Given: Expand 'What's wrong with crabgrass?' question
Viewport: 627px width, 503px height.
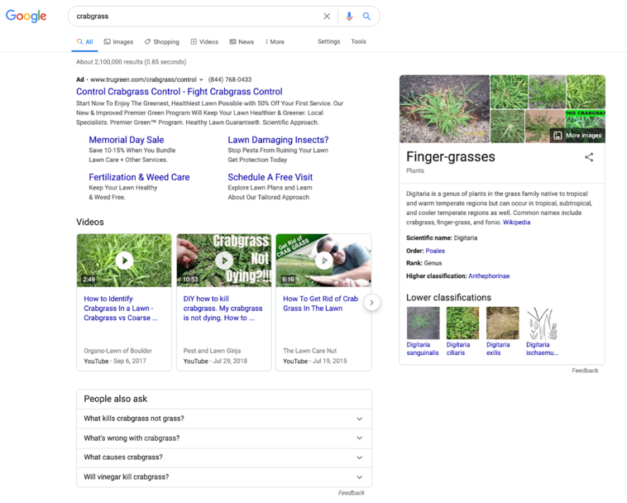Looking at the screenshot, I should 224,438.
